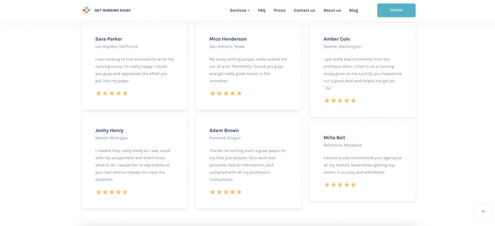The width and height of the screenshot is (495, 226).
Task: Go to the Prices menu item
Action: [279, 11]
